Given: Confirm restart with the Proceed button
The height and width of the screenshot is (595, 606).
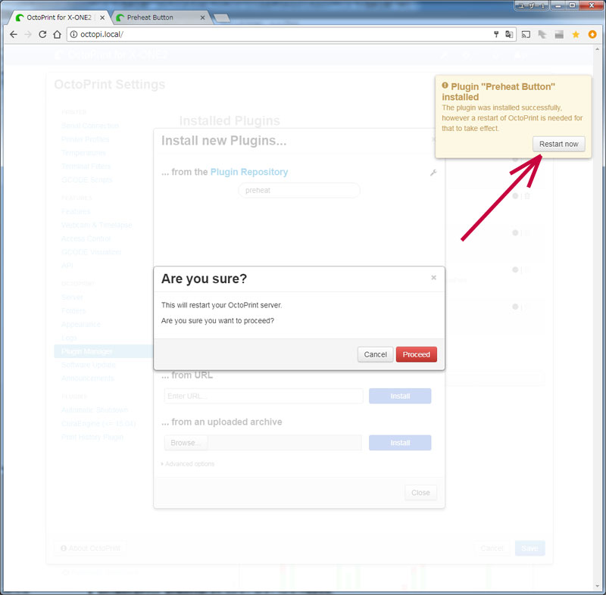Looking at the screenshot, I should 416,354.
